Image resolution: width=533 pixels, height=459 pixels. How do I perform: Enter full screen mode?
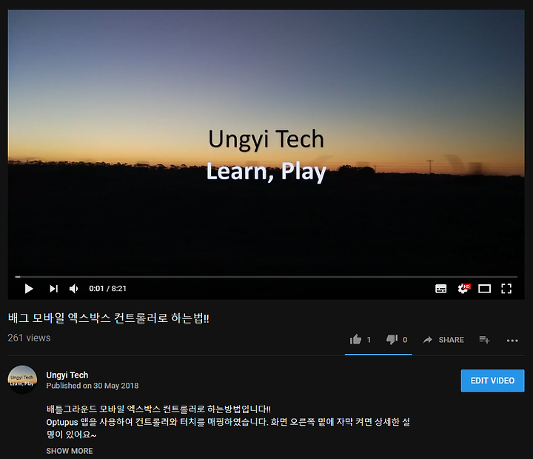click(506, 289)
